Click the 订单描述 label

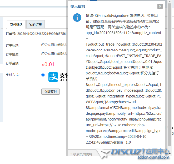(x=13, y=54)
